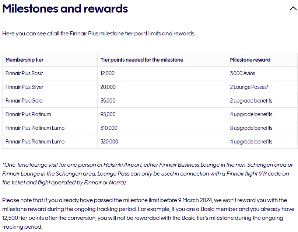The height and width of the screenshot is (232, 298).
Task: Click the 2 Lounge Passes* reward
Action: [x=249, y=87]
